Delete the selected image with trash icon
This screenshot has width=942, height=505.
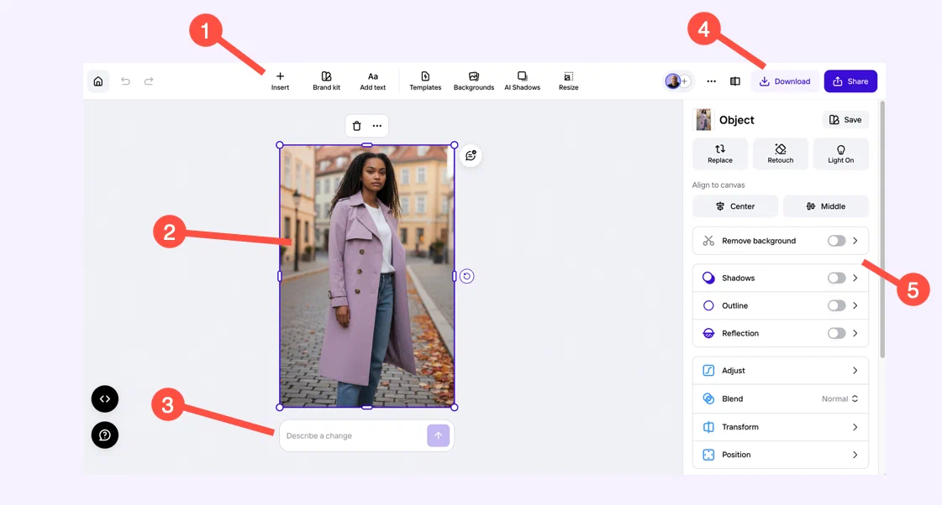click(356, 126)
